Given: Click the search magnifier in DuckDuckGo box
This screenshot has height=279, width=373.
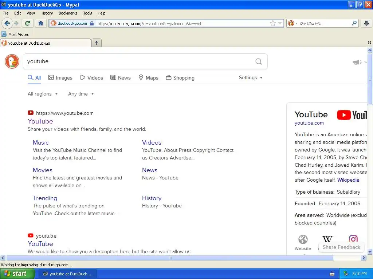Looking at the screenshot, I should (x=259, y=61).
